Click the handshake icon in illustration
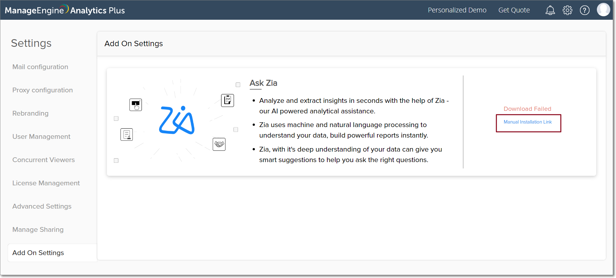The width and height of the screenshot is (616, 278). [x=219, y=144]
